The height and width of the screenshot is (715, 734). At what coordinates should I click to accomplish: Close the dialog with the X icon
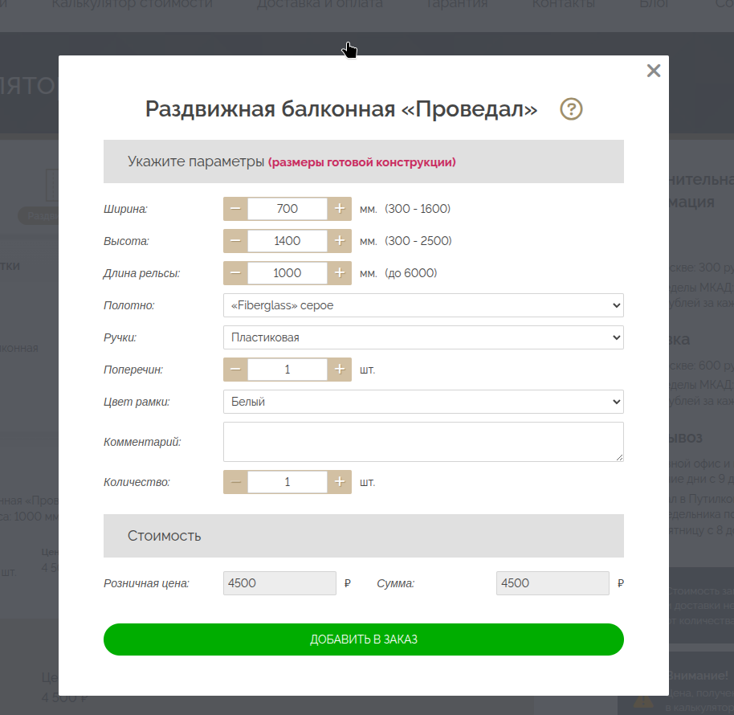654,71
